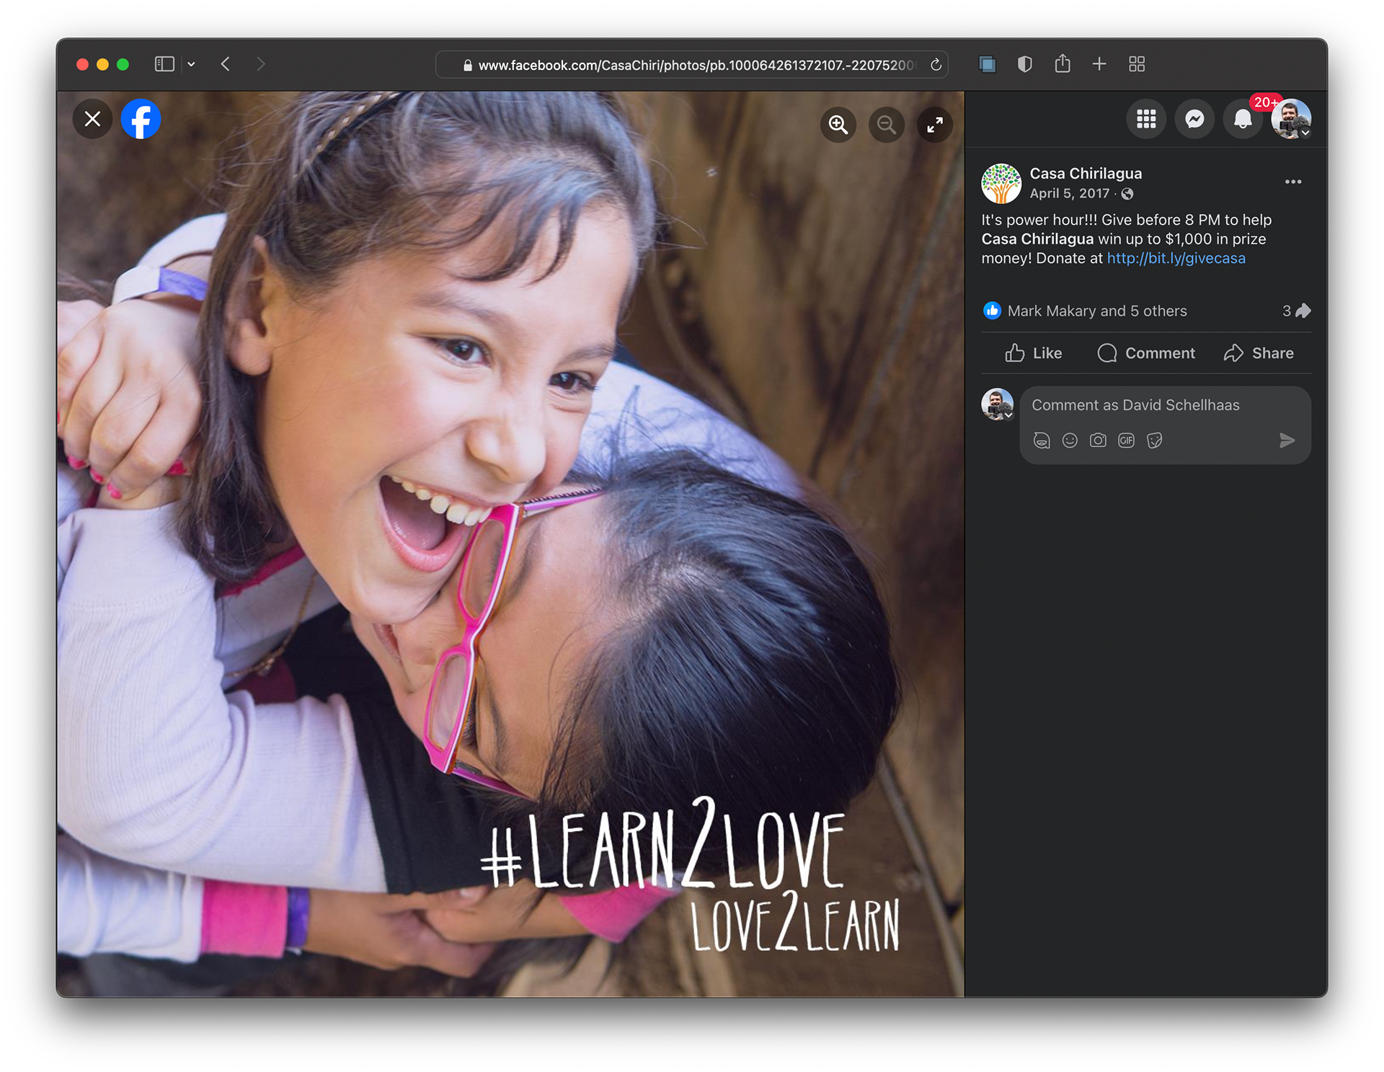Open post date April 5, 2017
This screenshot has width=1384, height=1072.
tap(1070, 193)
